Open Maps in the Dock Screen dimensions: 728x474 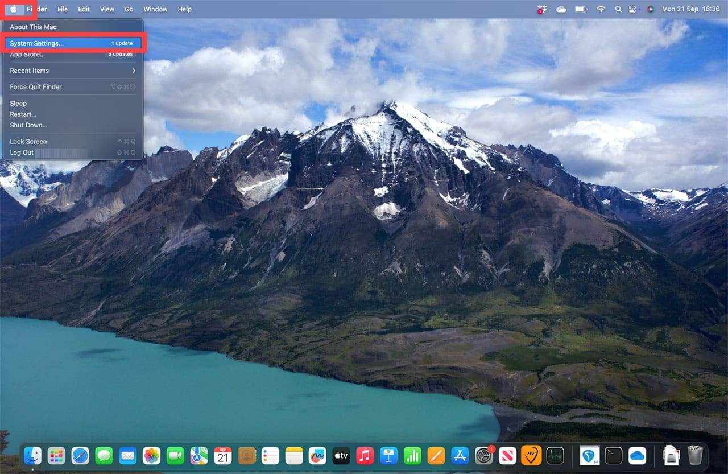[x=199, y=455]
